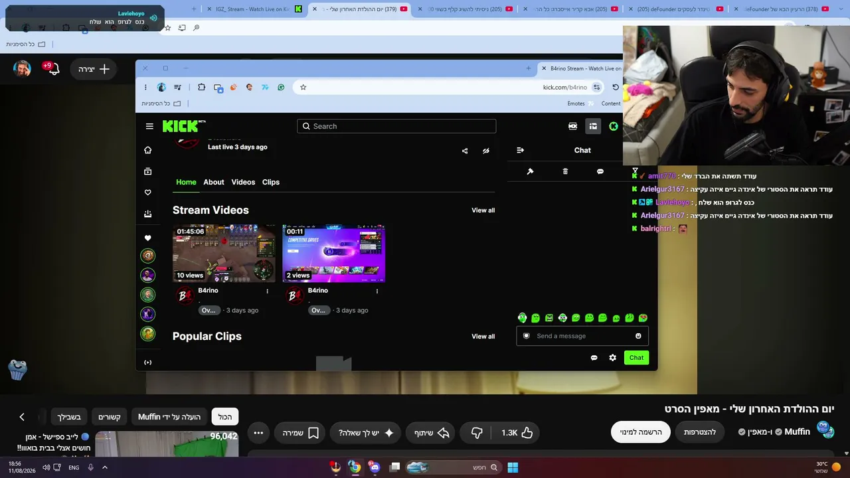The image size is (850, 478).
Task: Send message with green Chat button
Action: (636, 358)
